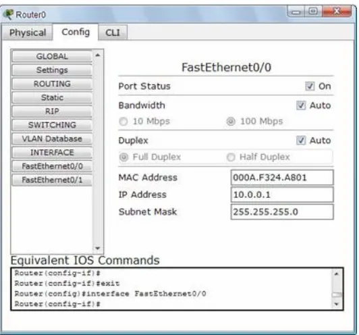359x335 pixels.
Task: Click the sidebar scroll up arrow
Action: tap(98, 55)
